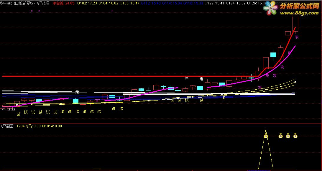The height and width of the screenshot is (171, 322).
Task: Select the white G124: 15.39 value
Action: click(236, 3)
